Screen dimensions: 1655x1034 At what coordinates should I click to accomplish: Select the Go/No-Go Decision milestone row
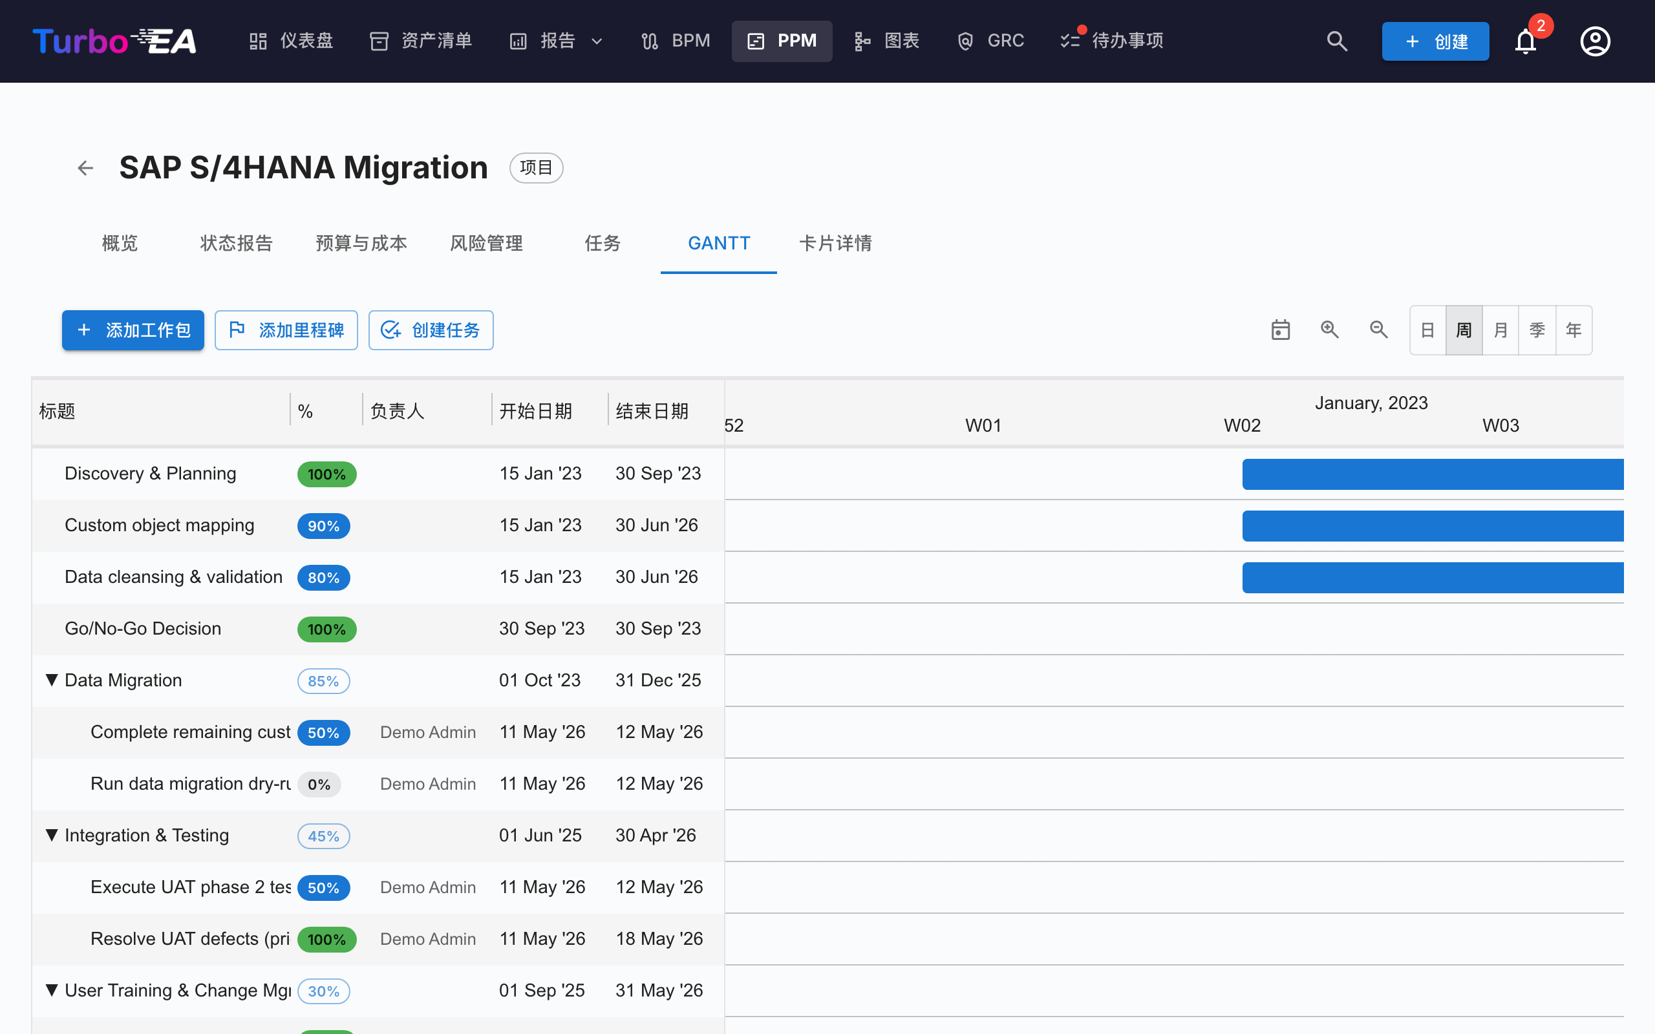tap(143, 628)
